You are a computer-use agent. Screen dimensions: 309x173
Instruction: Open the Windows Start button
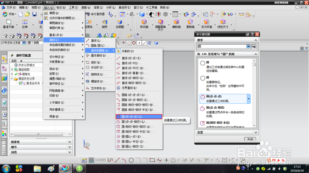(x=6, y=168)
